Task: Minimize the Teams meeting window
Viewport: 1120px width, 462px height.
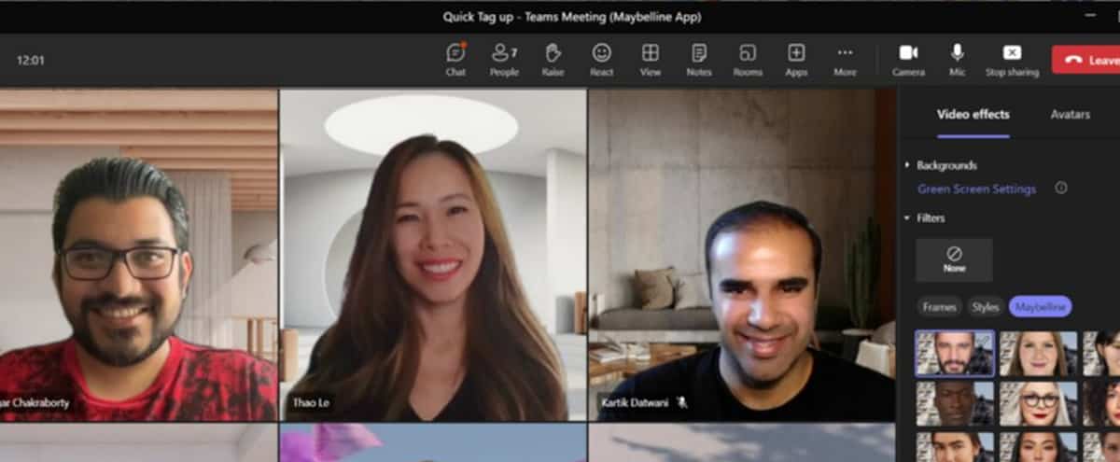Action: [x=1090, y=16]
